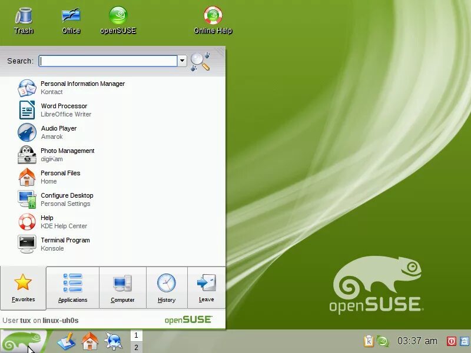
Task: Switch to the Applications tab
Action: 72,288
